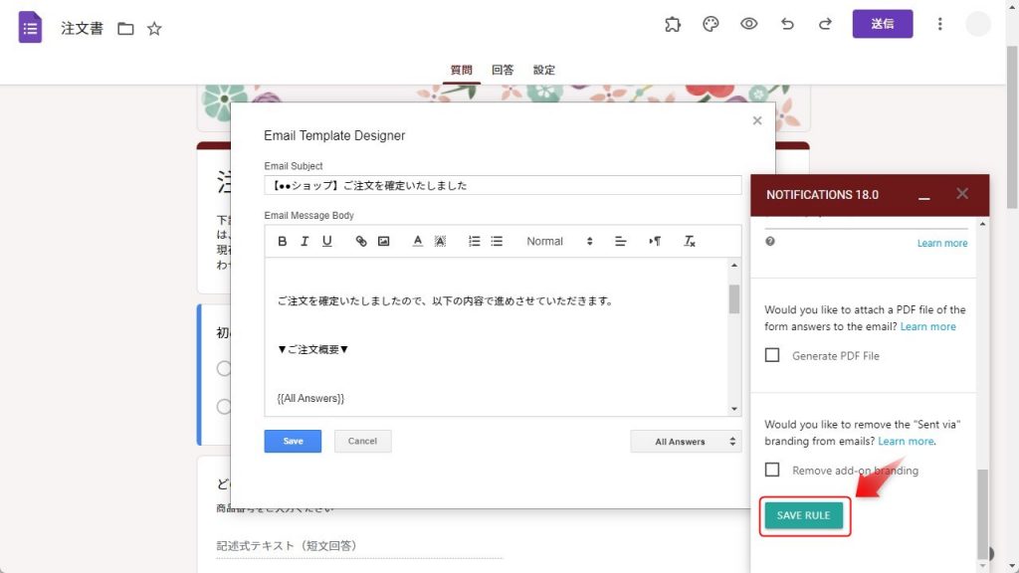Click the email body scrollbar thumb
This screenshot has height=573, width=1019.
(734, 298)
